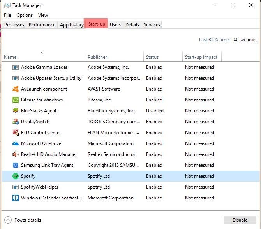The image size is (261, 229).
Task: Click TODO: <Company nam... publisher cell
Action: tap(114, 122)
